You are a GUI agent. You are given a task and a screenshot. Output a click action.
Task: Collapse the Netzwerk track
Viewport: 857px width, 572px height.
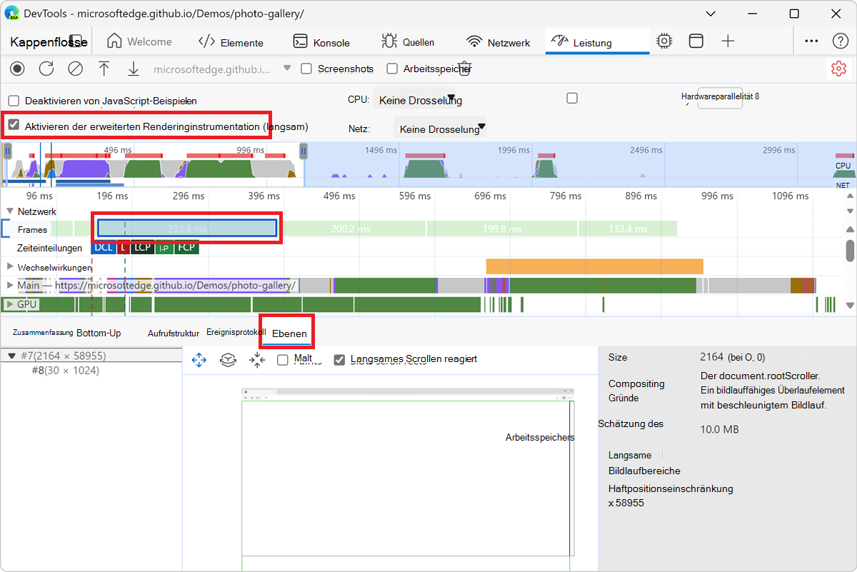(x=10, y=211)
